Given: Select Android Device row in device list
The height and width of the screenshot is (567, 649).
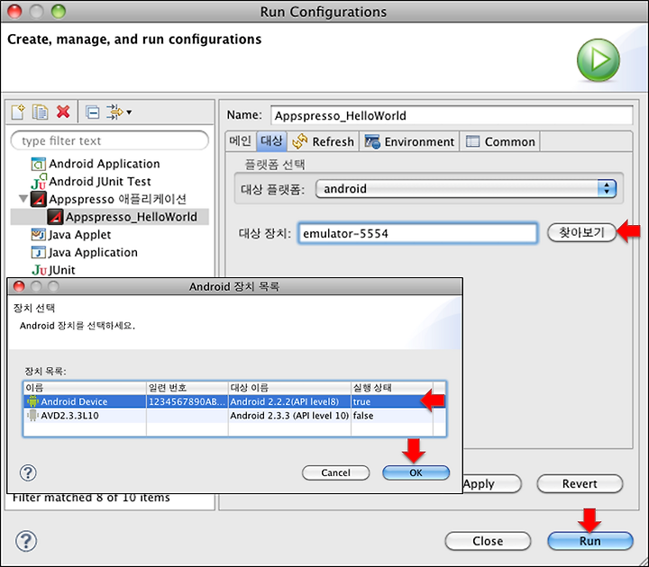Looking at the screenshot, I should pyautogui.click(x=234, y=401).
